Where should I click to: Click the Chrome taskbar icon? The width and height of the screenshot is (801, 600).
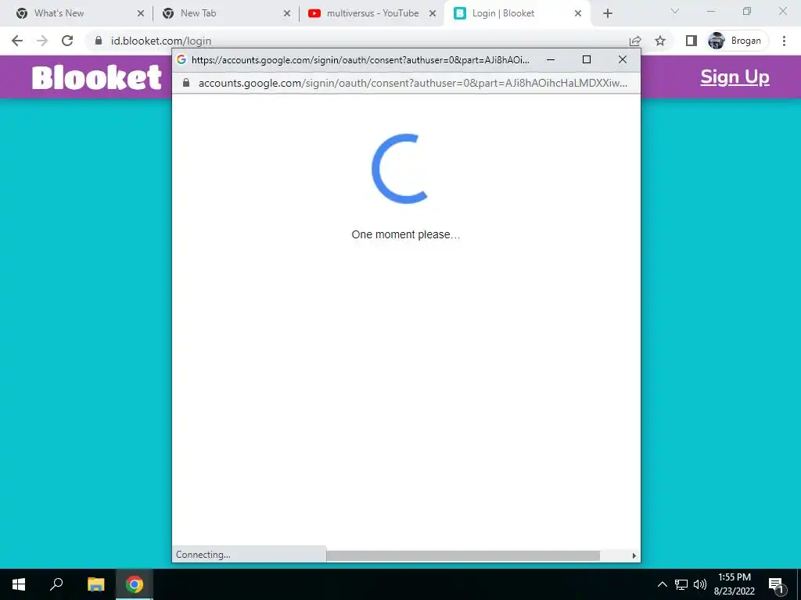point(135,584)
